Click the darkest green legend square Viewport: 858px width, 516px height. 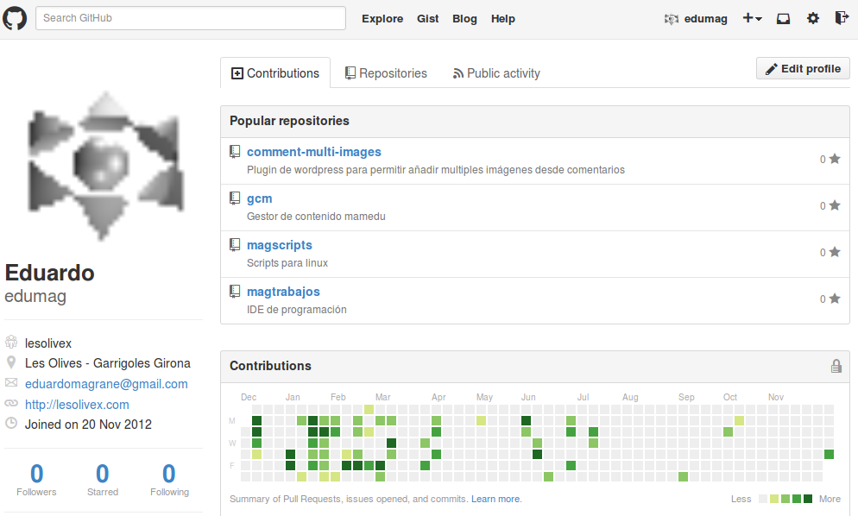click(808, 499)
